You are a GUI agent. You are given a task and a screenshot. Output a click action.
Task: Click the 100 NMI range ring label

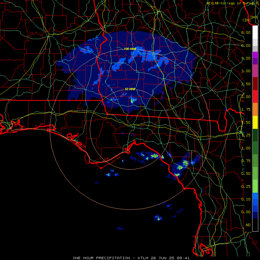130,49
